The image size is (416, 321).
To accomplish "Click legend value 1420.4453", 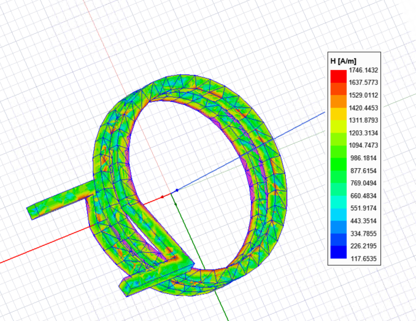I will click(x=363, y=108).
